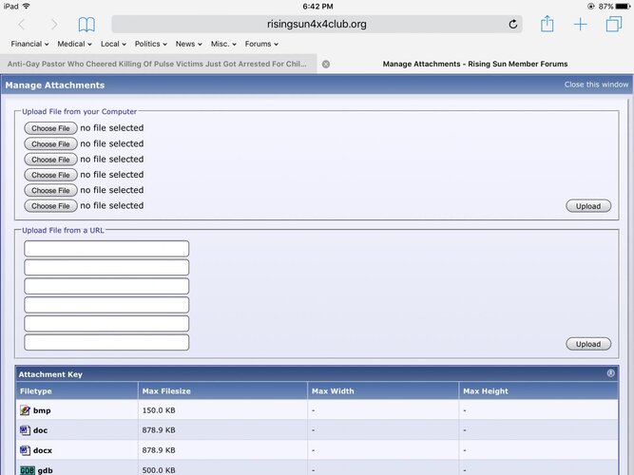Click Upload in the Upload from Computer section
Image resolution: width=634 pixels, height=475 pixels.
click(x=588, y=206)
